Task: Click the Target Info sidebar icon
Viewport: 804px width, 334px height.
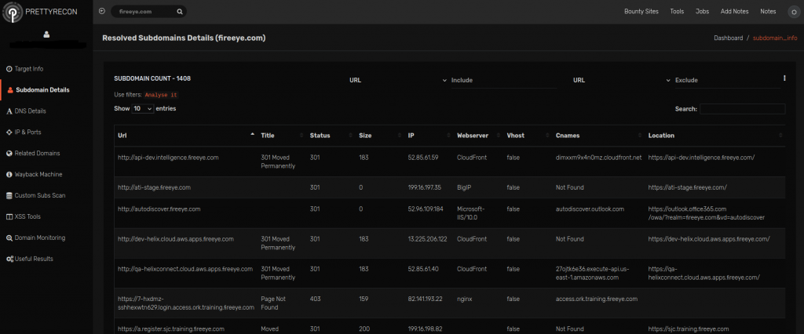Action: (x=9, y=69)
